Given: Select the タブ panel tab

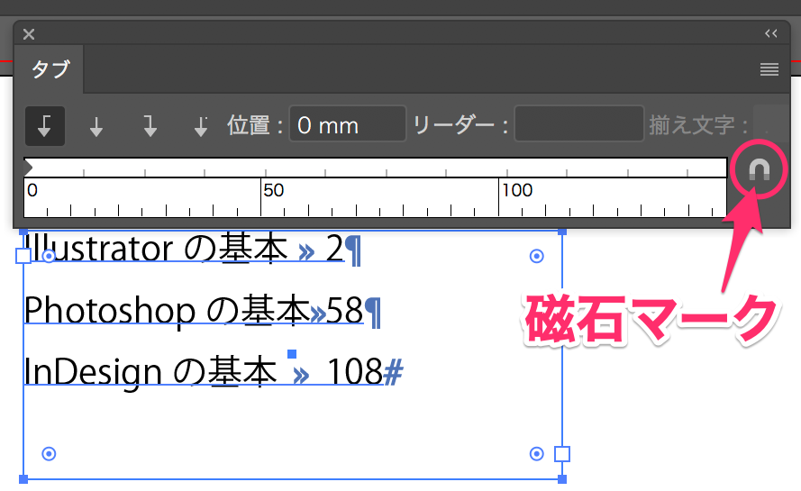Looking at the screenshot, I should 50,69.
